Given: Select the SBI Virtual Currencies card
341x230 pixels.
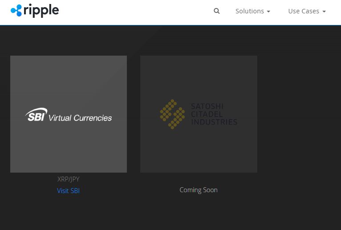Looking at the screenshot, I should 69,114.
